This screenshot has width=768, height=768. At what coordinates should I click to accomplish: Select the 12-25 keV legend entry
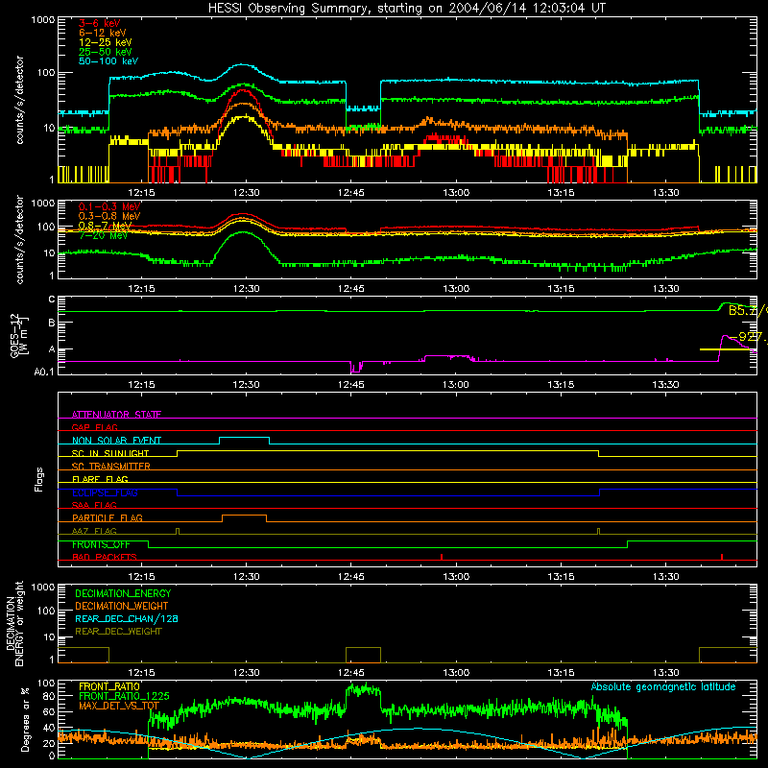106,42
